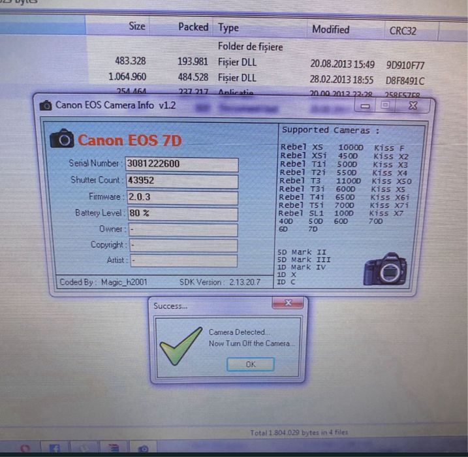468x457 pixels.
Task: Click OK in the Success dialog
Action: click(251, 364)
